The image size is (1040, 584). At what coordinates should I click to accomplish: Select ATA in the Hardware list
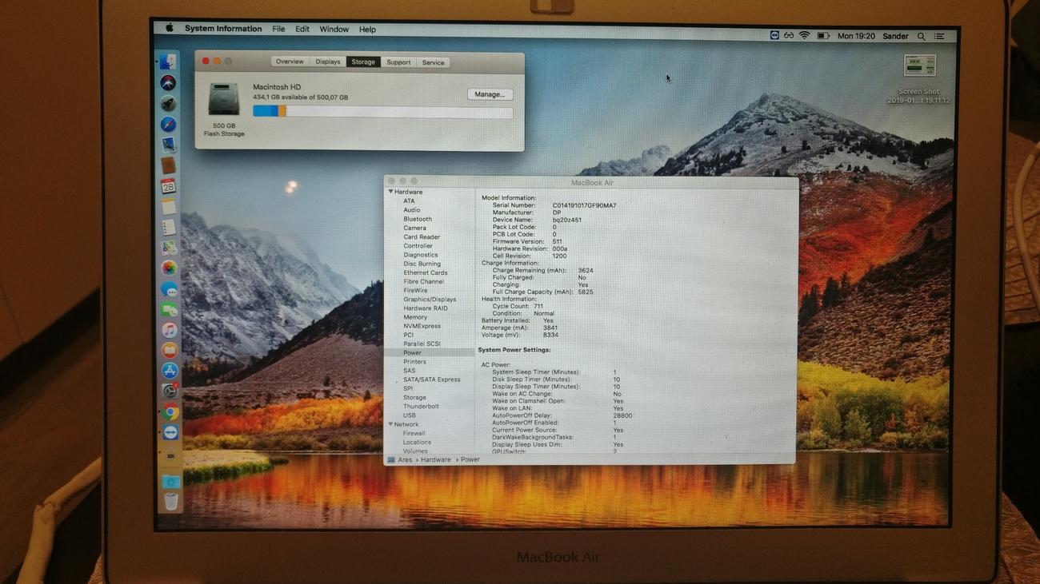pyautogui.click(x=409, y=201)
